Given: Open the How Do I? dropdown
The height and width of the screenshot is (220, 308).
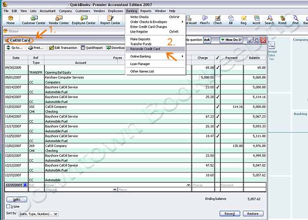Looking at the screenshot, I should pos(231,40).
